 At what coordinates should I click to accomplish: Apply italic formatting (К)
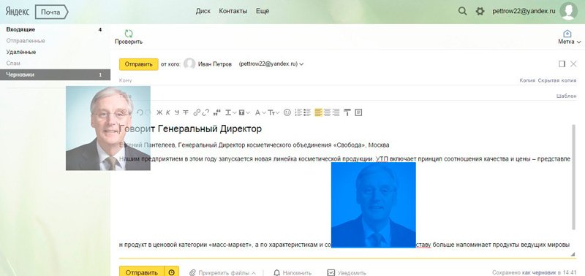click(168, 112)
